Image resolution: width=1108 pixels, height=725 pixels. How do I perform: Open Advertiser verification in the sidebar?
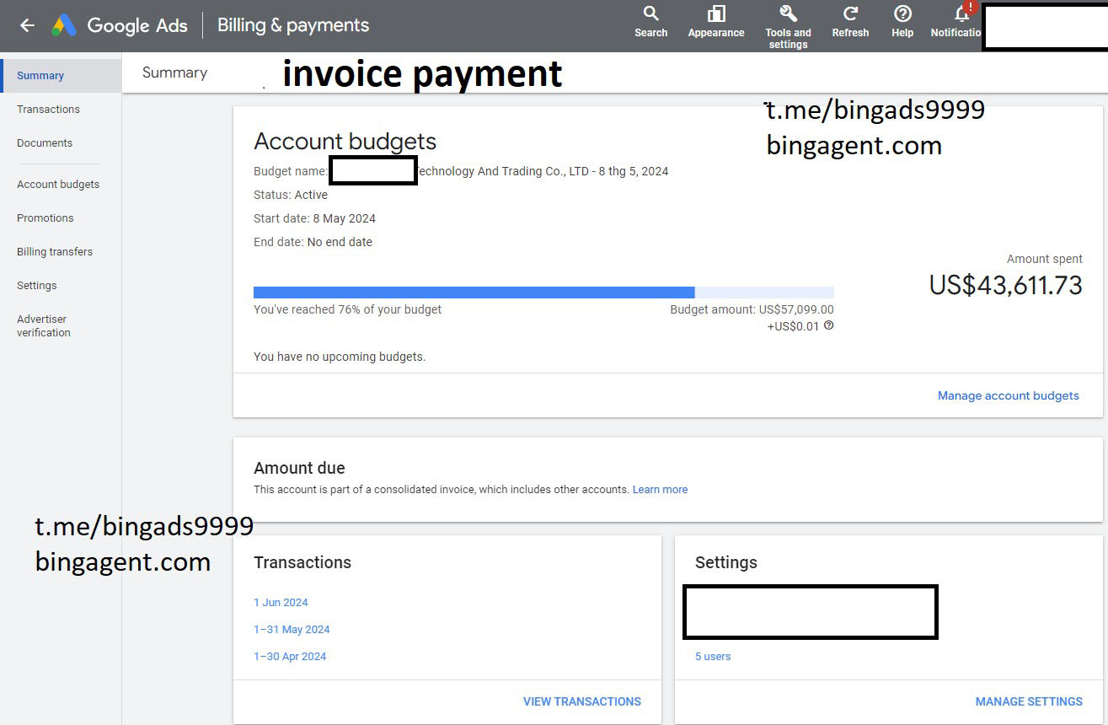[x=44, y=326]
